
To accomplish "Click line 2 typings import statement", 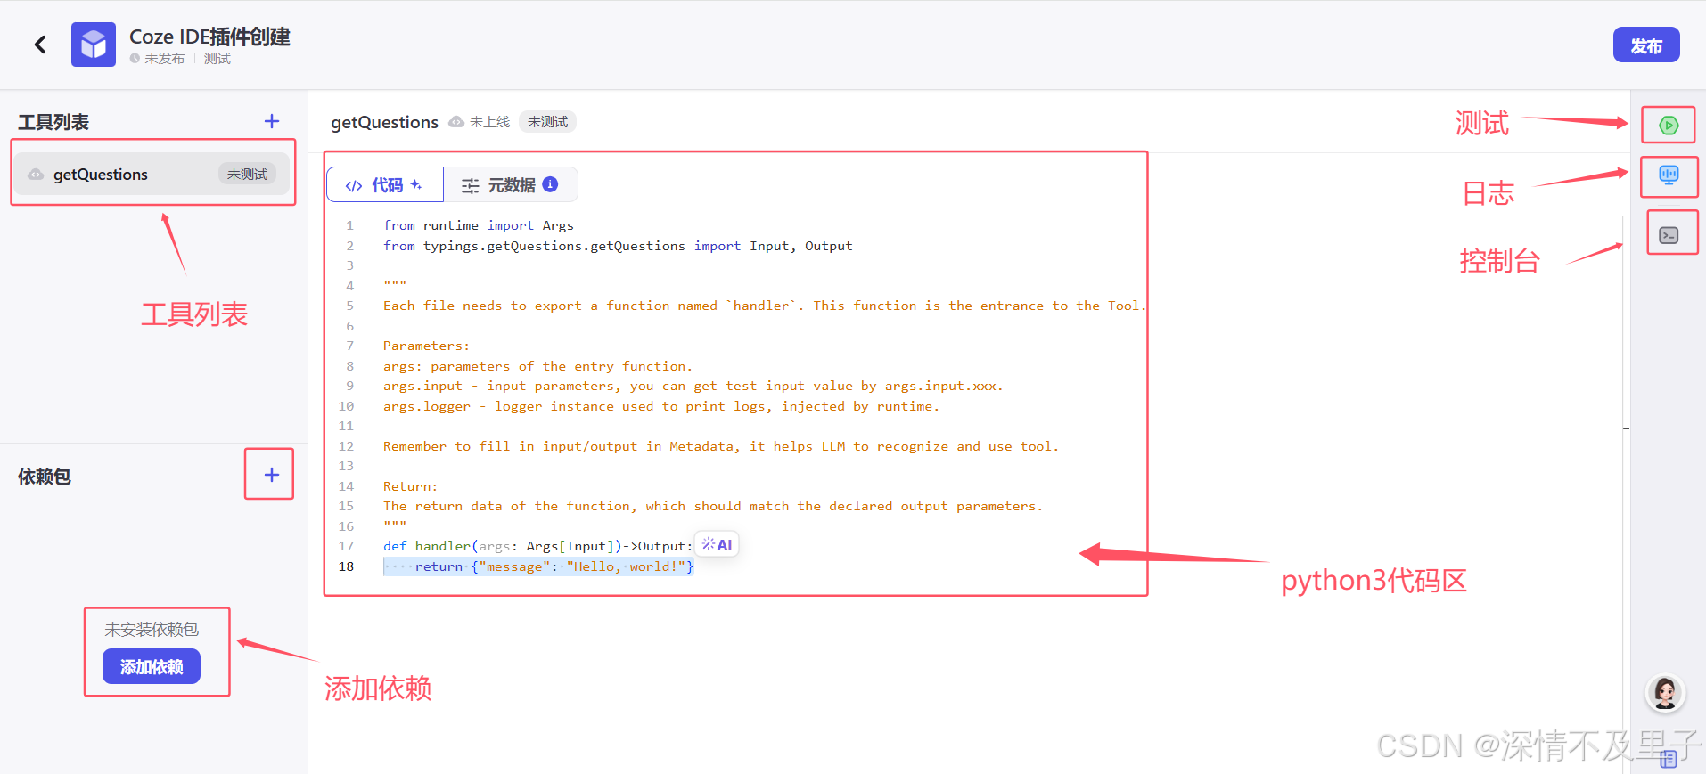I will pos(618,246).
